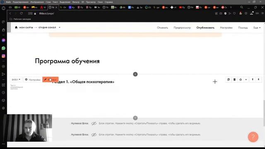
Task: Click the browser Back arrow
Action: click(10, 13)
